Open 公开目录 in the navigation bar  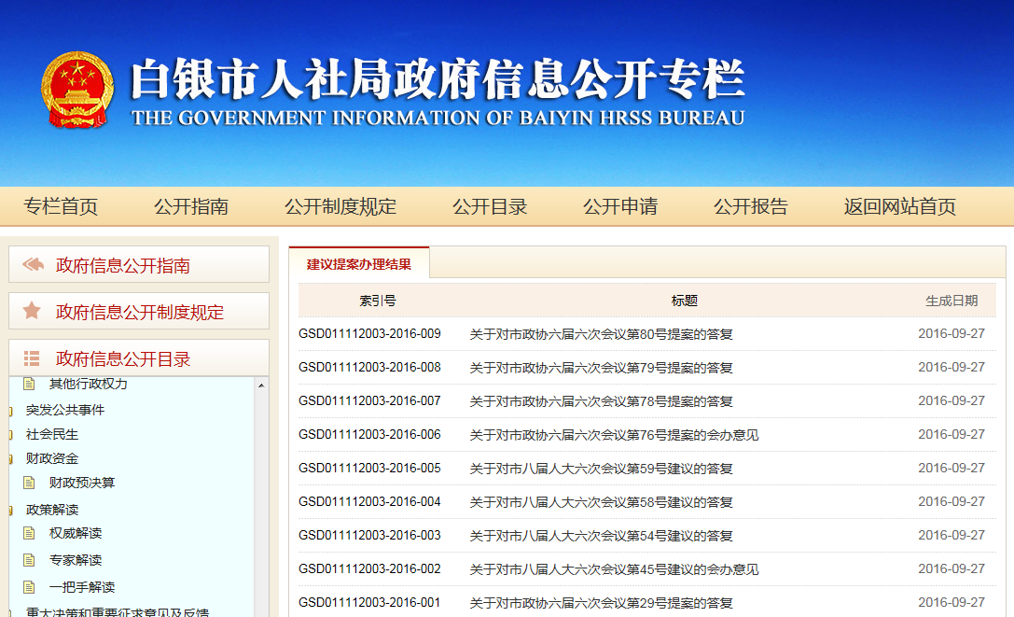tap(490, 207)
